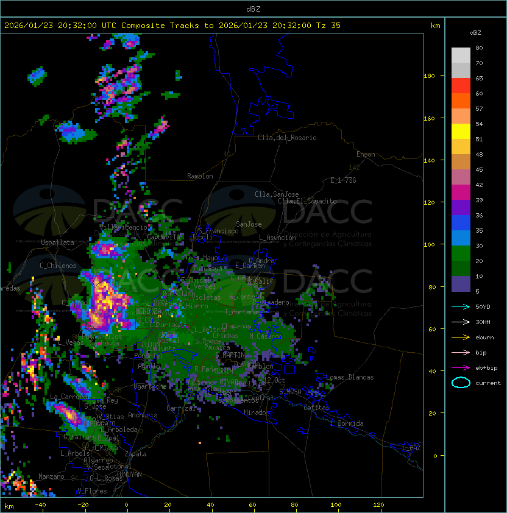Select the bright green 20-30 dBZ swatch
The height and width of the screenshot is (513, 507).
coord(461,253)
